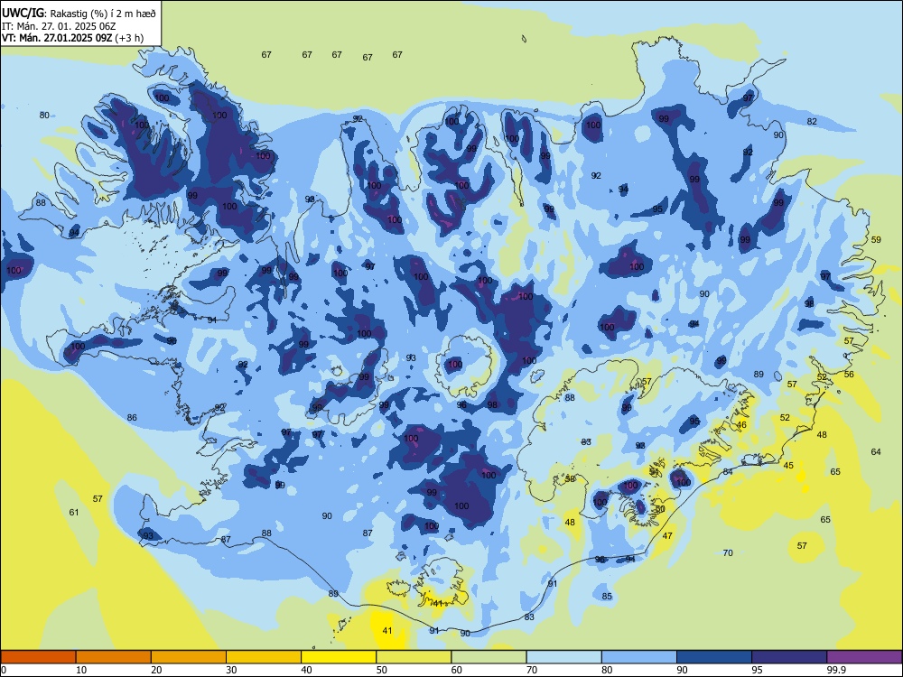
Task: Pick the 20–30 legend color swatch
Action: point(189,657)
